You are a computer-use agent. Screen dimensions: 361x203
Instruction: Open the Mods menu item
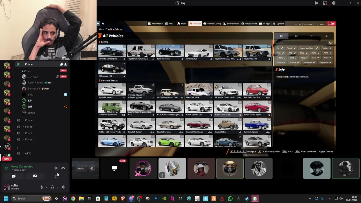[182, 24]
